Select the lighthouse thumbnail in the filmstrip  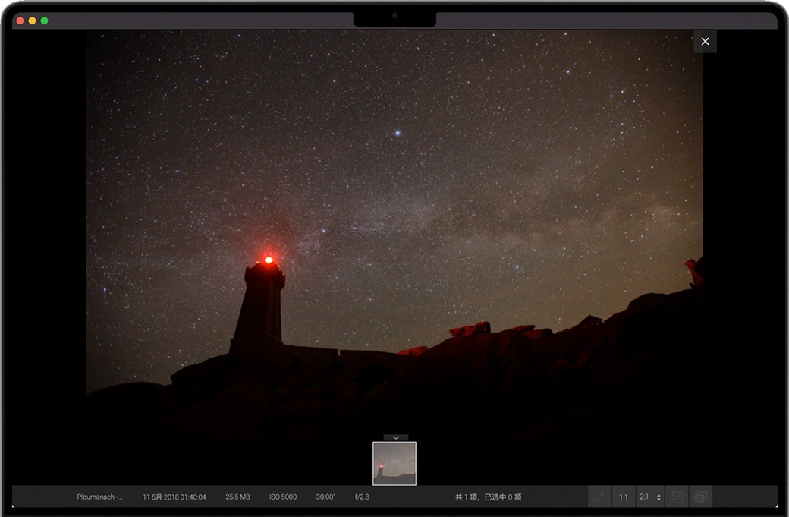(x=394, y=463)
